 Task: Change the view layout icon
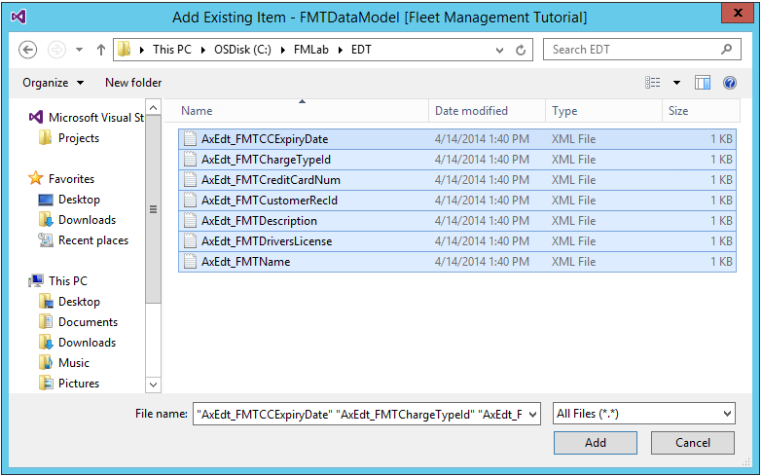click(x=653, y=83)
